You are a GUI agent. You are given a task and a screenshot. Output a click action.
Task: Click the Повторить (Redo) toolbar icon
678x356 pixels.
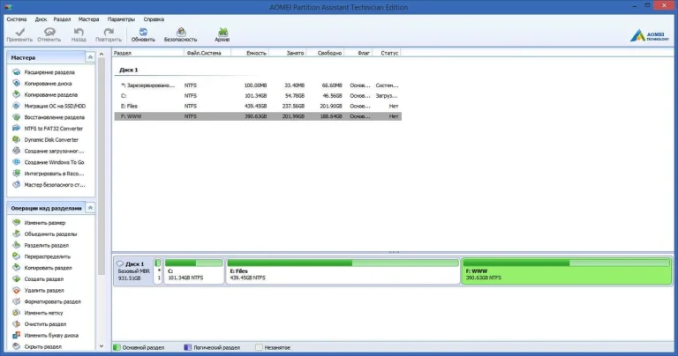[x=109, y=35]
